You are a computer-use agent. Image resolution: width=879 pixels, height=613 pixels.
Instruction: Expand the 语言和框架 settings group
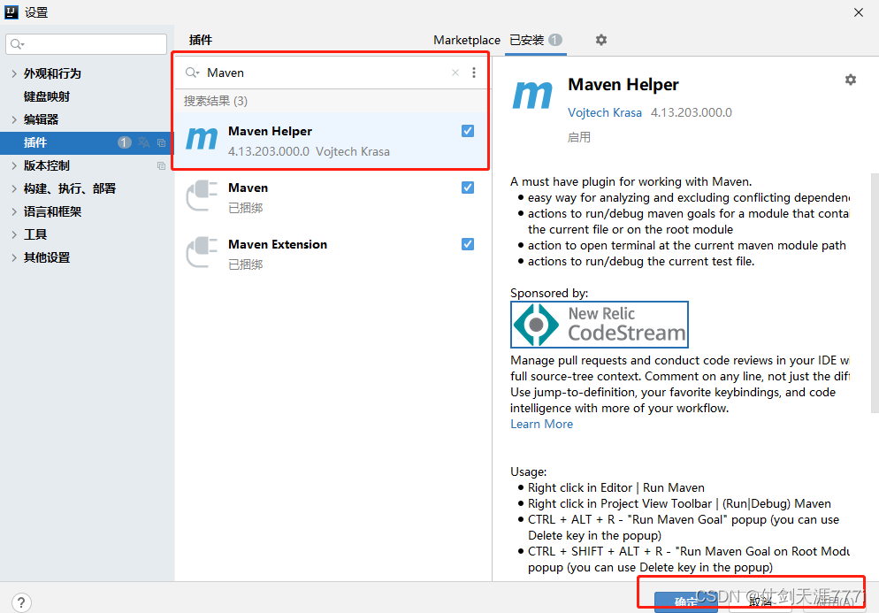point(14,211)
